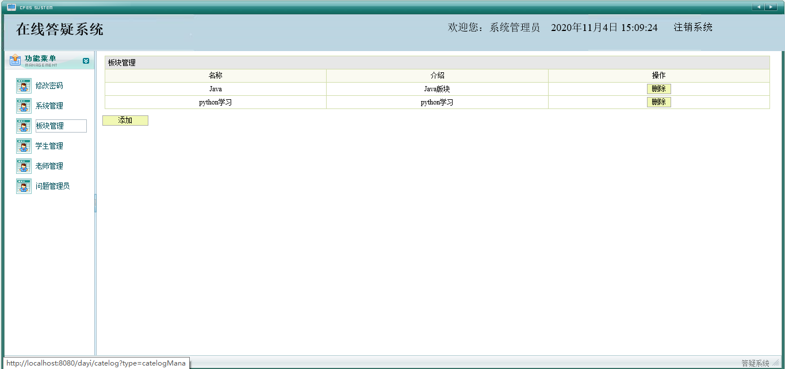Image resolution: width=785 pixels, height=369 pixels.
Task: Open 问题管理员 menu item
Action: pyautogui.click(x=53, y=187)
